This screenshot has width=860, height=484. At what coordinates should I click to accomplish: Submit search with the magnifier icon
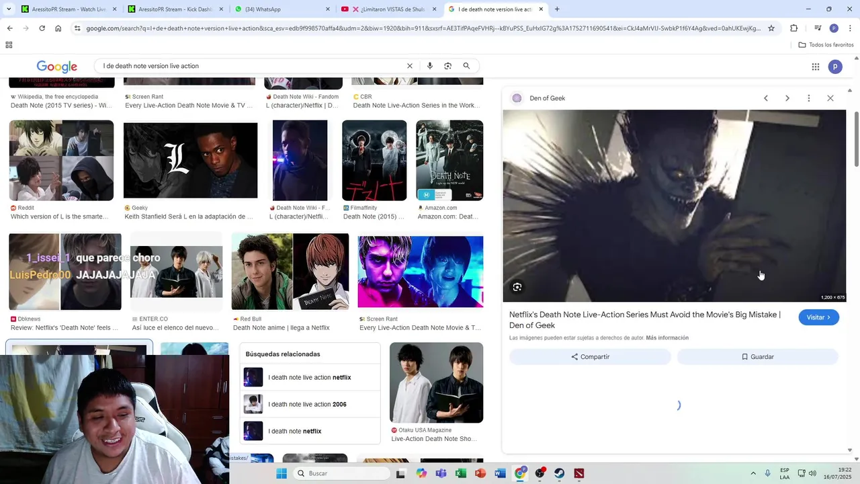click(466, 66)
